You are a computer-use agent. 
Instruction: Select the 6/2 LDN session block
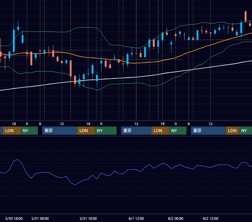(x=232, y=131)
